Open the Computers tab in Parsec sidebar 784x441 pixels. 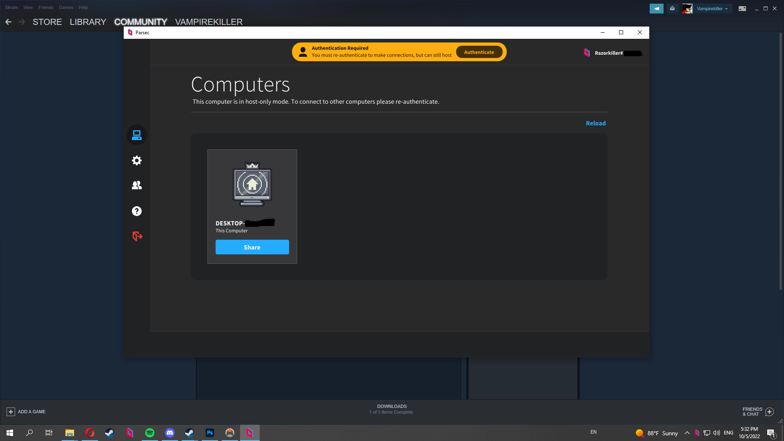(x=137, y=135)
